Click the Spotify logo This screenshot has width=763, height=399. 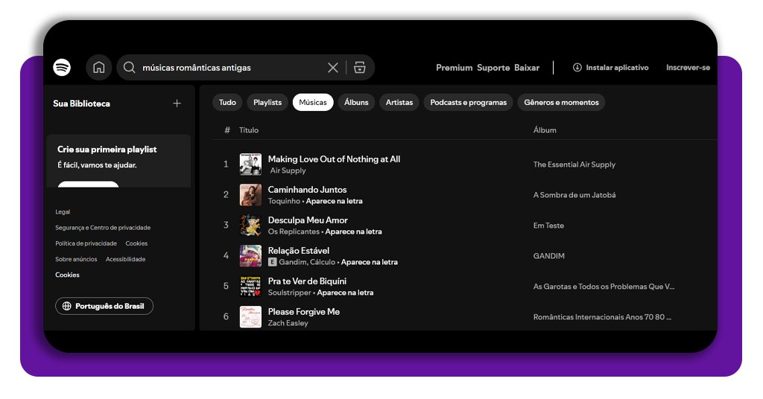click(x=62, y=67)
